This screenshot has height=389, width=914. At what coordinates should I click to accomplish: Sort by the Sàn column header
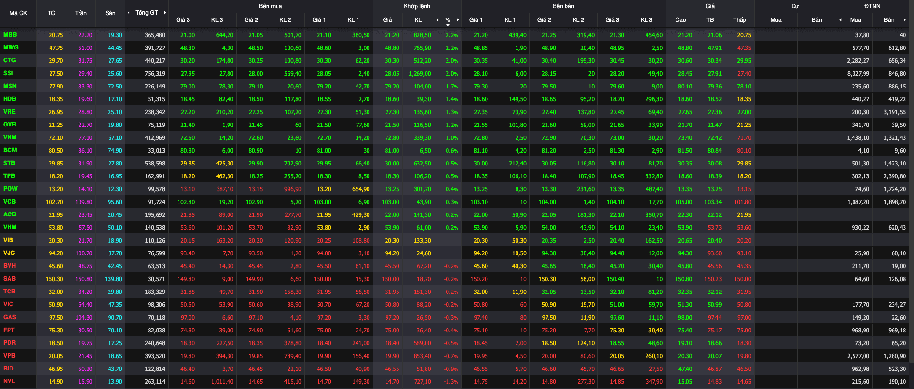tap(110, 13)
